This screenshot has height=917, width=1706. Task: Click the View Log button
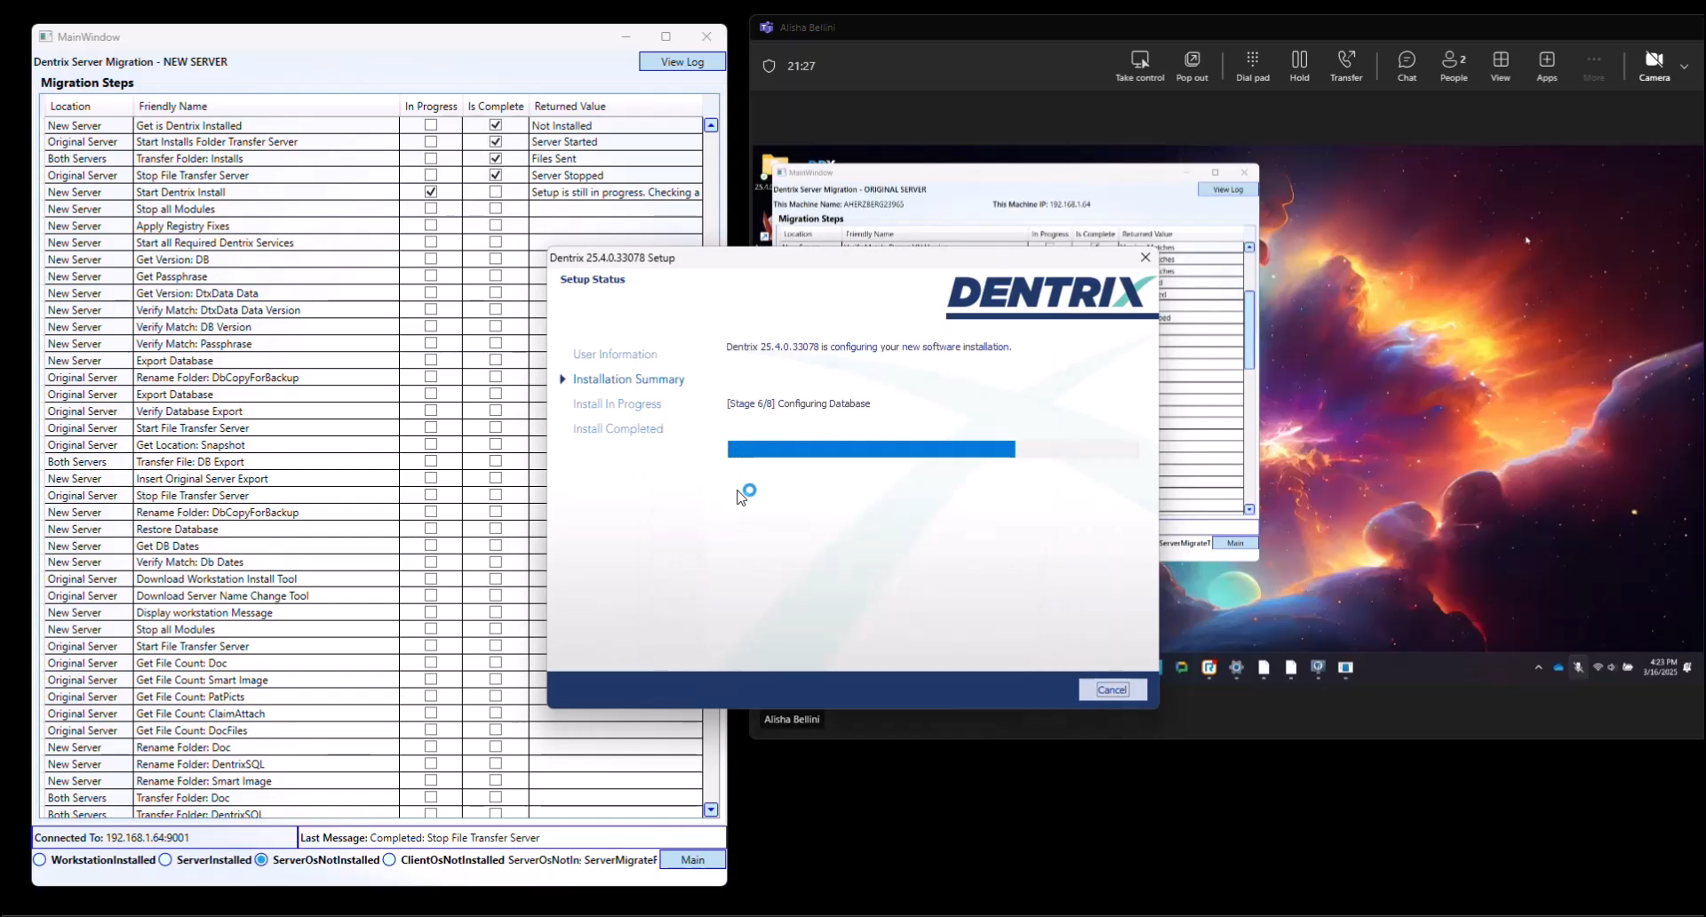point(682,61)
